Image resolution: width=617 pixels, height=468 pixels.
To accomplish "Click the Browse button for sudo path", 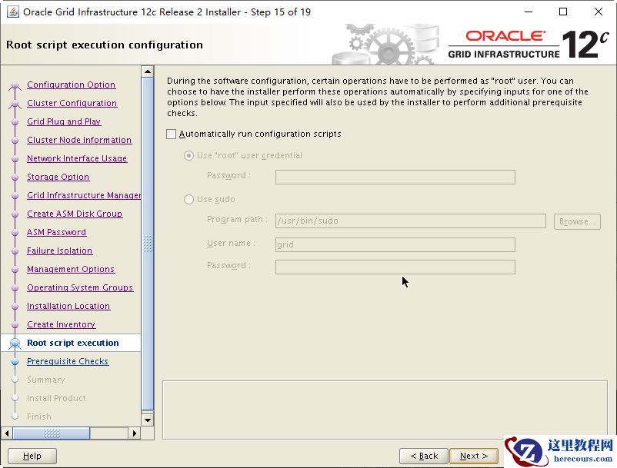I will tap(577, 221).
